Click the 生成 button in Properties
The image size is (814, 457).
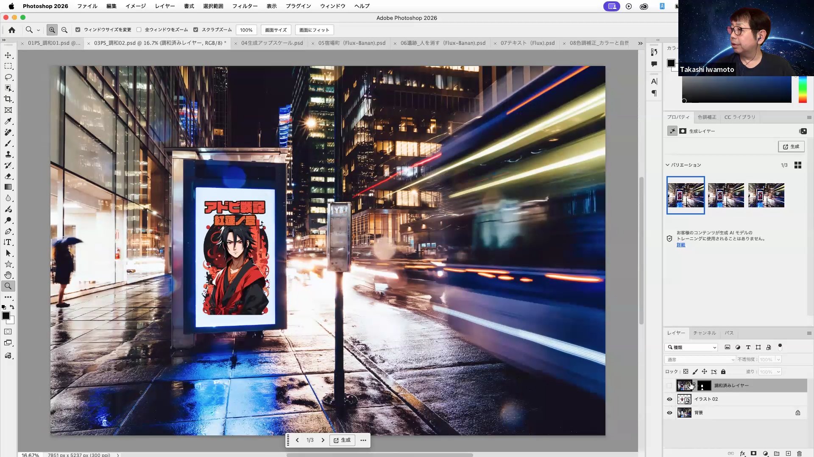coord(791,146)
